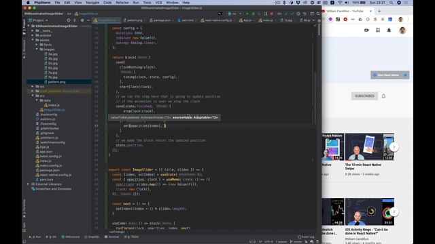The height and width of the screenshot is (244, 435).
Task: Show hidden editor tabs dropdown
Action: coord(314,20)
